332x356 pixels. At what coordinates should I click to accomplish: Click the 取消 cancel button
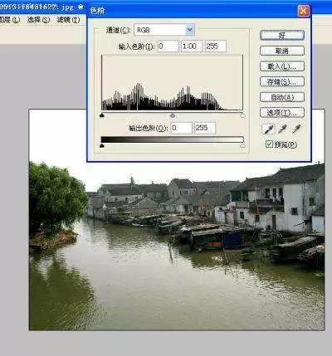[282, 51]
